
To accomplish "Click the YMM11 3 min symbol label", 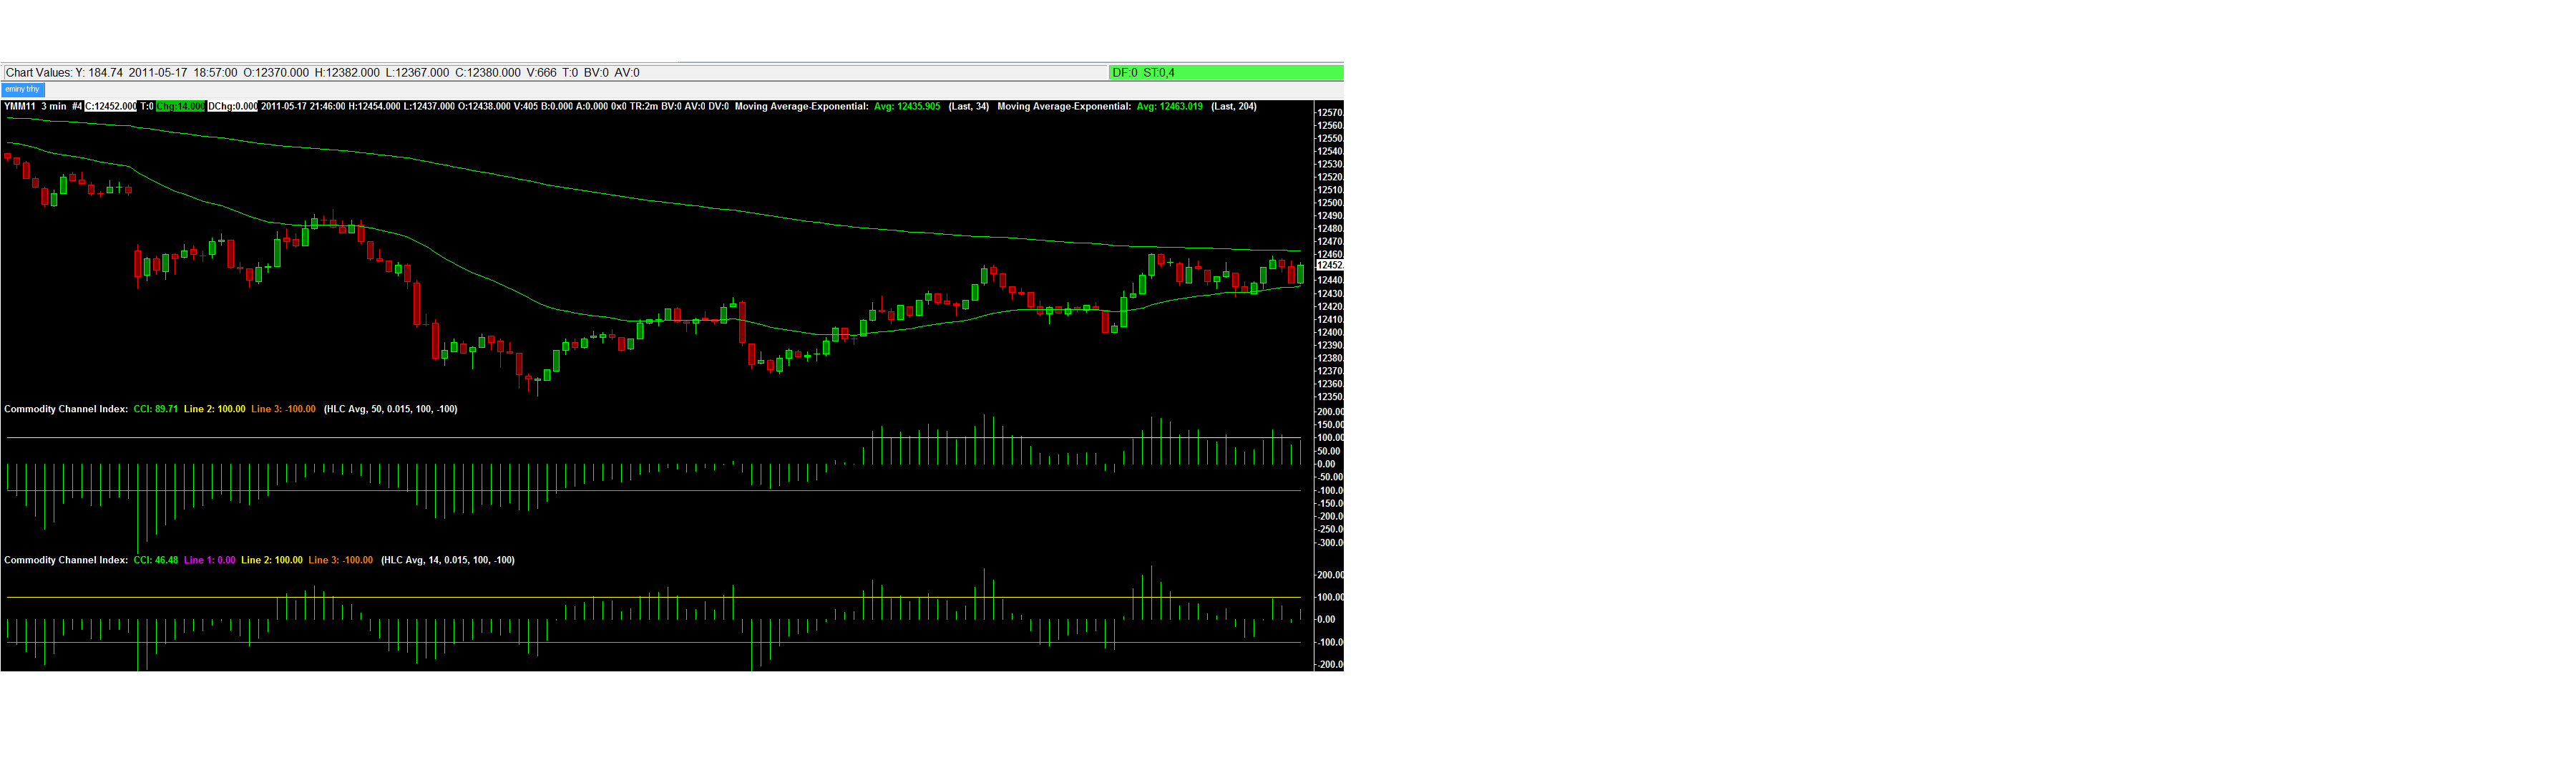I will [35, 106].
